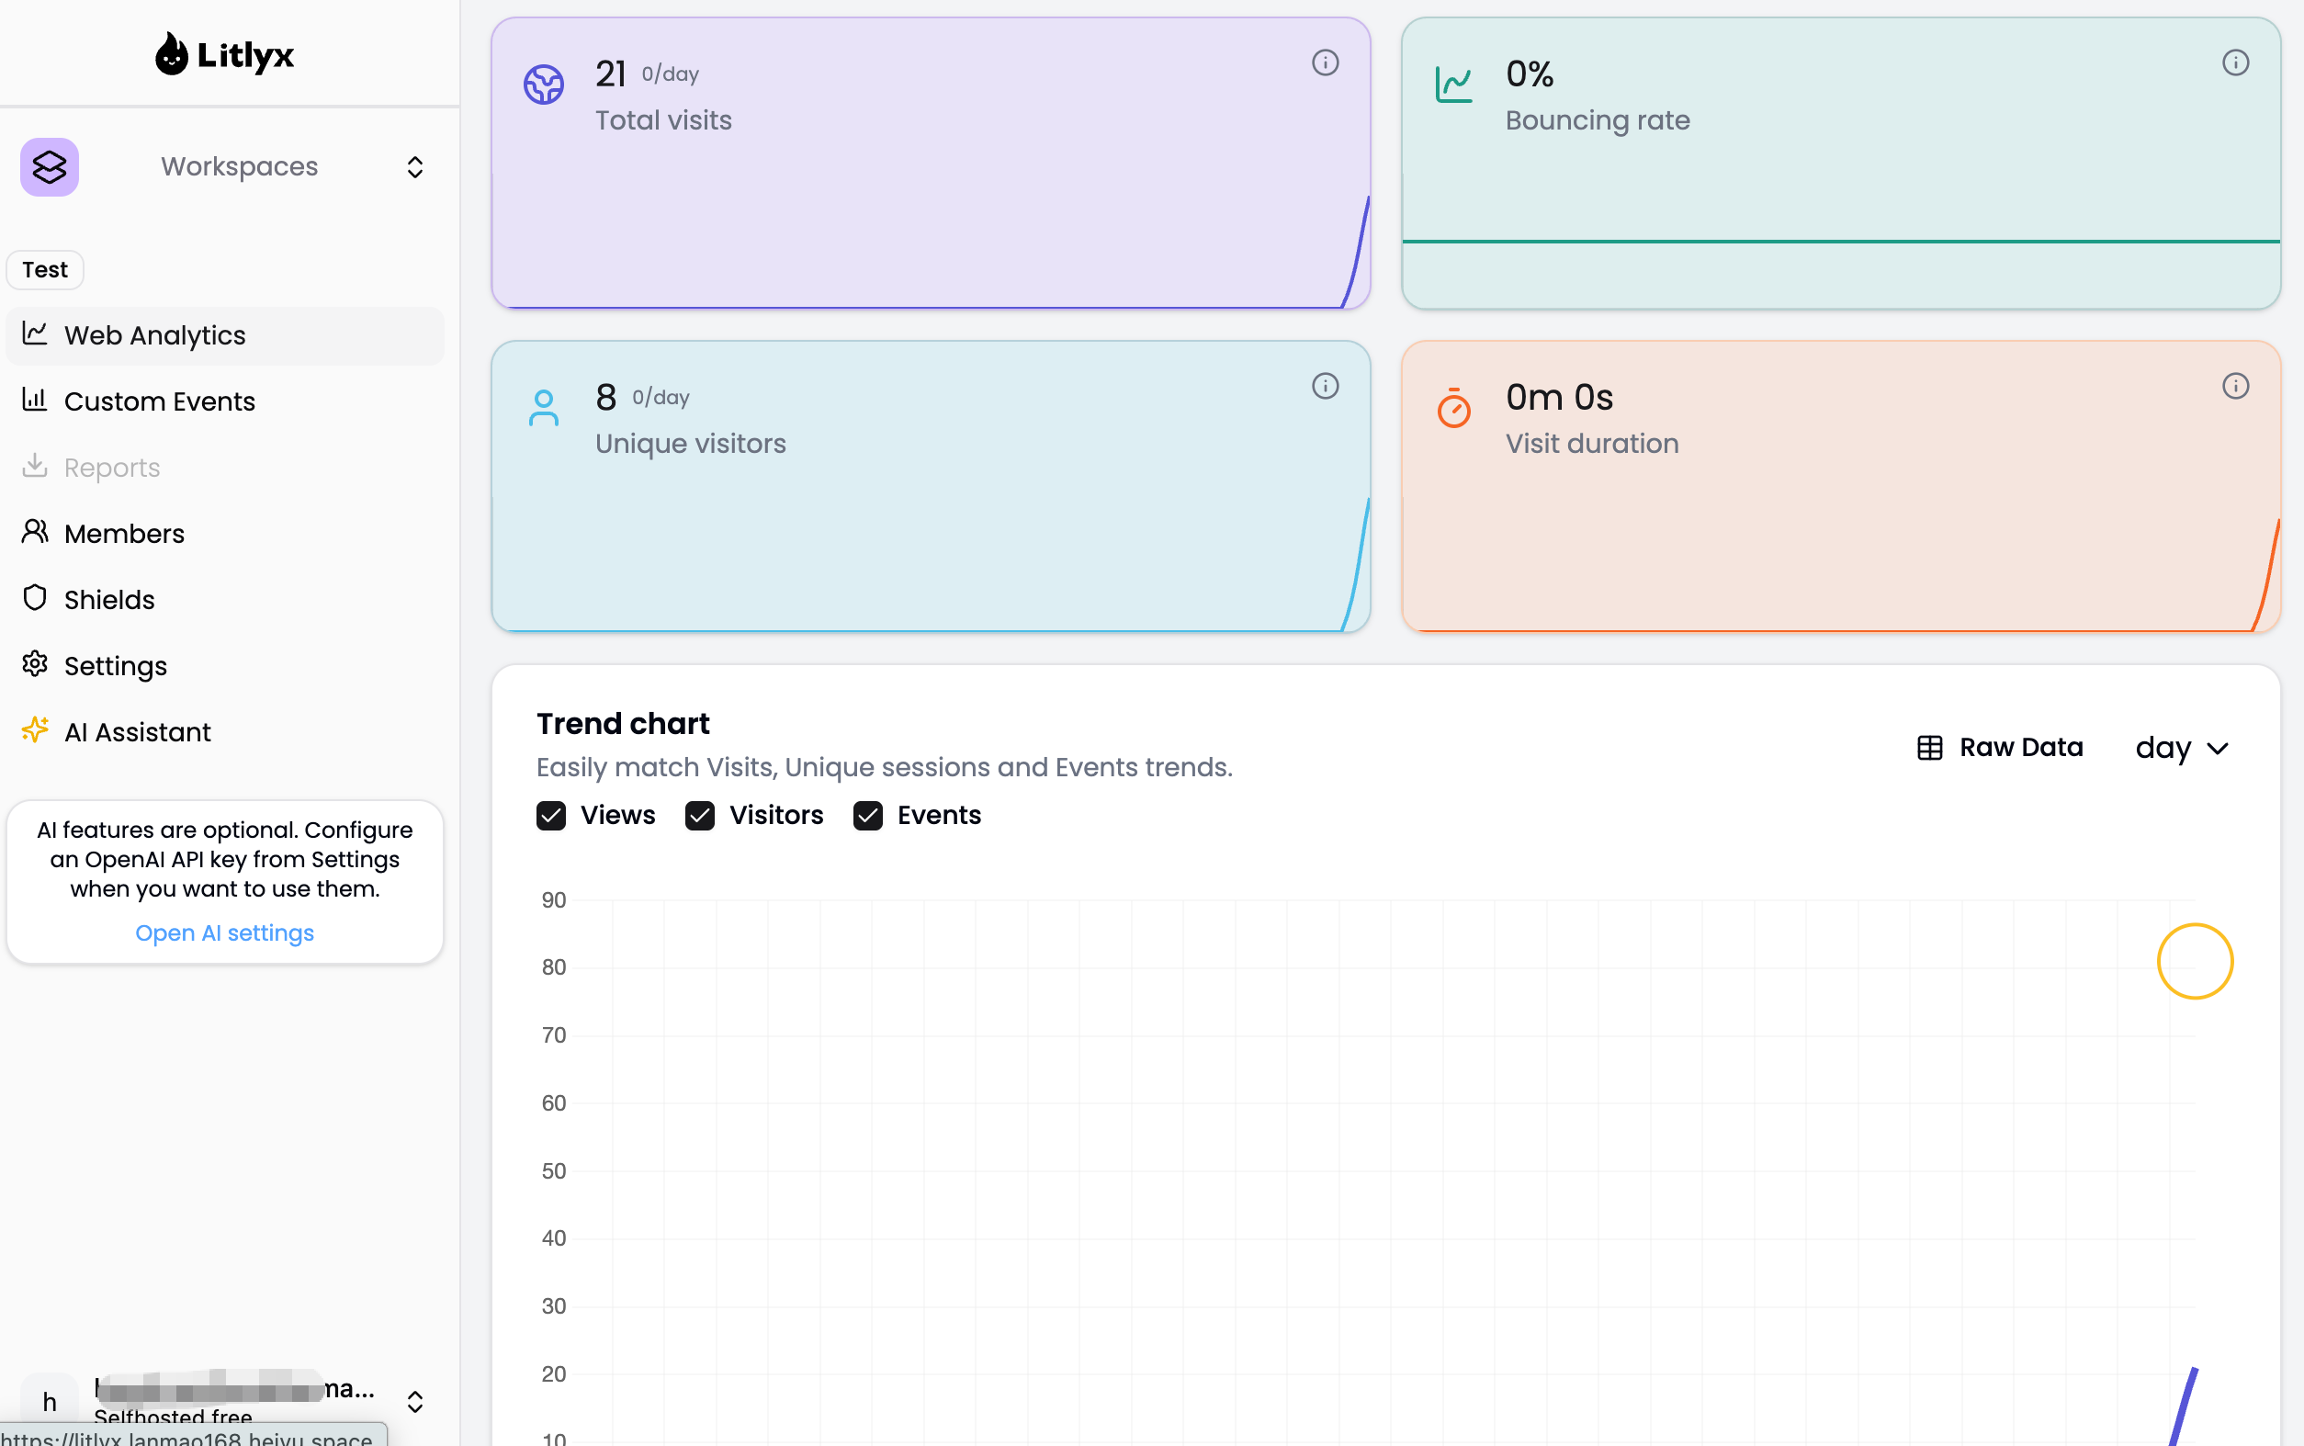Click the purple workspace layers icon

(x=50, y=167)
